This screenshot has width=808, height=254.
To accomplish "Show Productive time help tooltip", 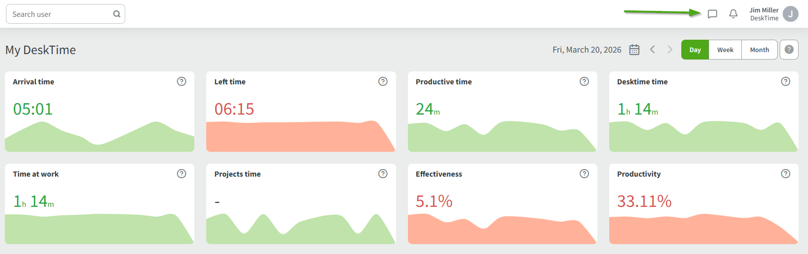I will [584, 81].
